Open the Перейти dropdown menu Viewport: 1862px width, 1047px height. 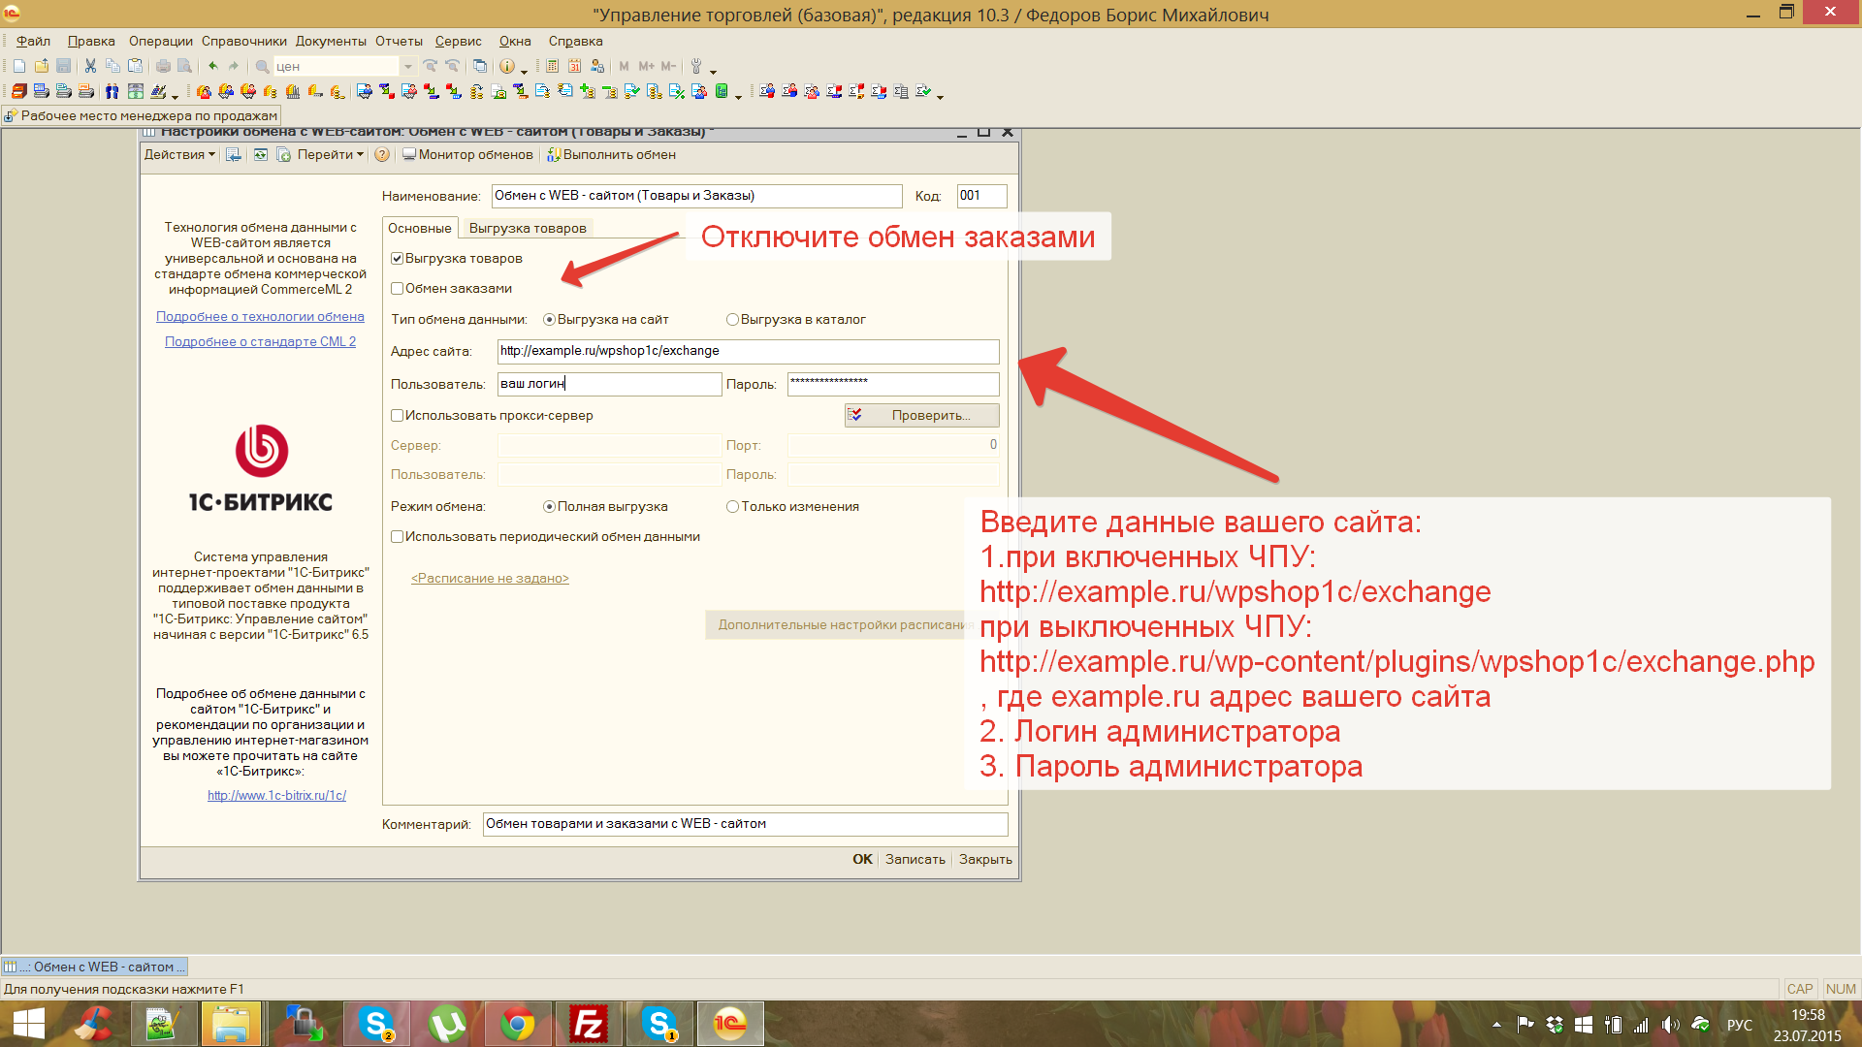pyautogui.click(x=331, y=155)
